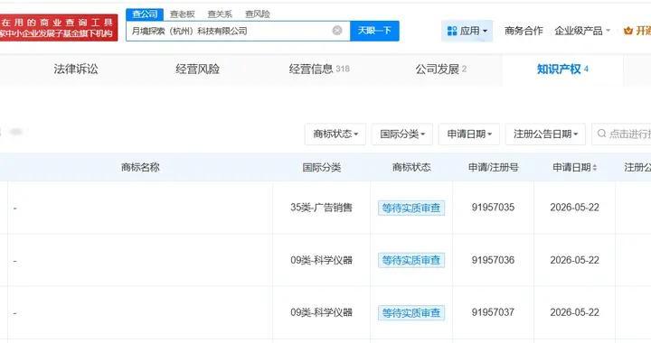Switch to the 查风险 search tab
The height and width of the screenshot is (343, 651).
(258, 14)
